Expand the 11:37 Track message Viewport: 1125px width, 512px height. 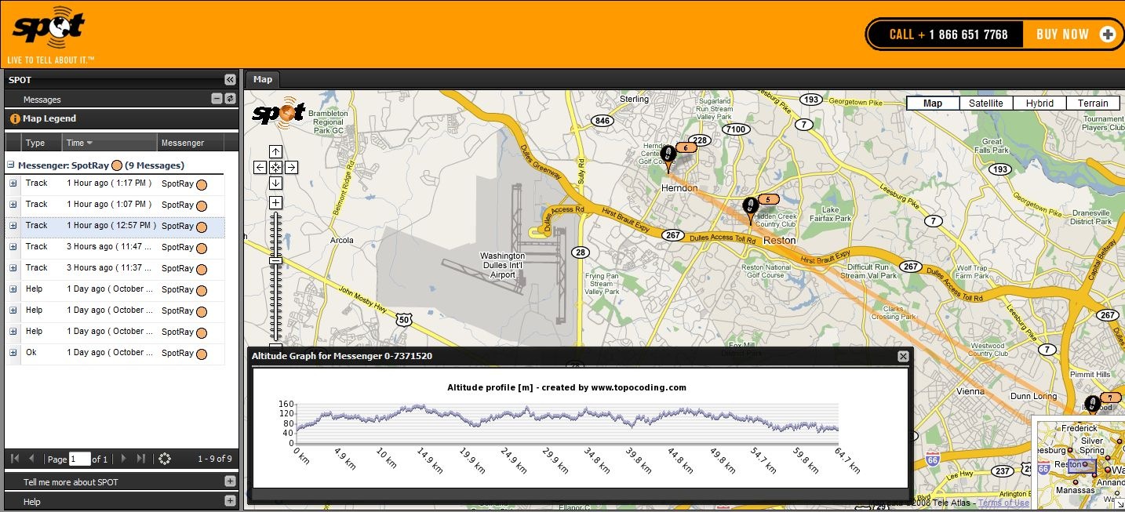pyautogui.click(x=13, y=267)
